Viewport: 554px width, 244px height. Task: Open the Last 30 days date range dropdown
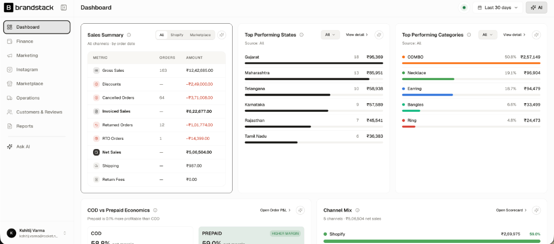click(498, 8)
